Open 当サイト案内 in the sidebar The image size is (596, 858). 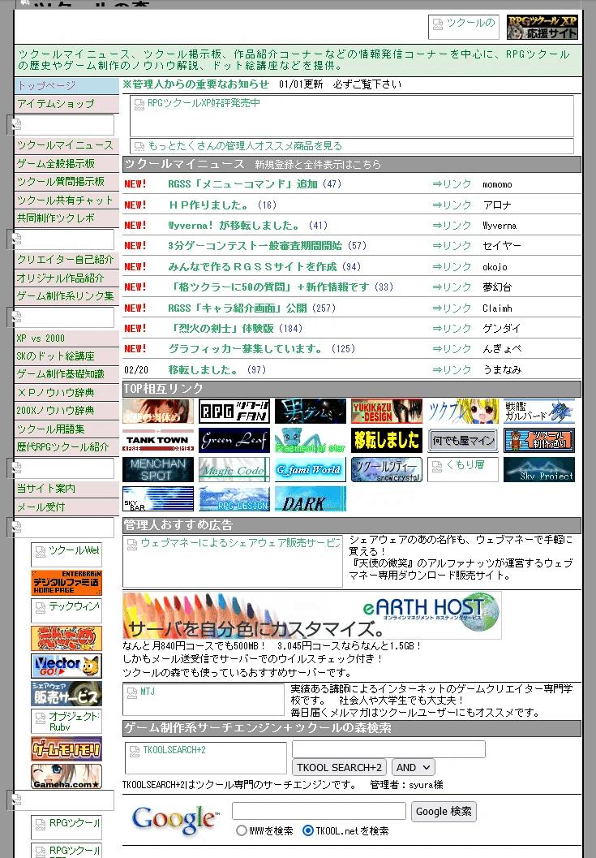[x=46, y=489]
